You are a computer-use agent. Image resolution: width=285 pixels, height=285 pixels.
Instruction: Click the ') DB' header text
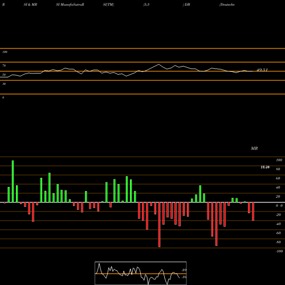point(186,5)
